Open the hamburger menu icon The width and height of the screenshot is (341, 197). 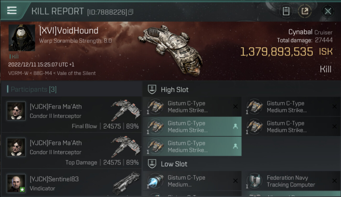pyautogui.click(x=12, y=11)
